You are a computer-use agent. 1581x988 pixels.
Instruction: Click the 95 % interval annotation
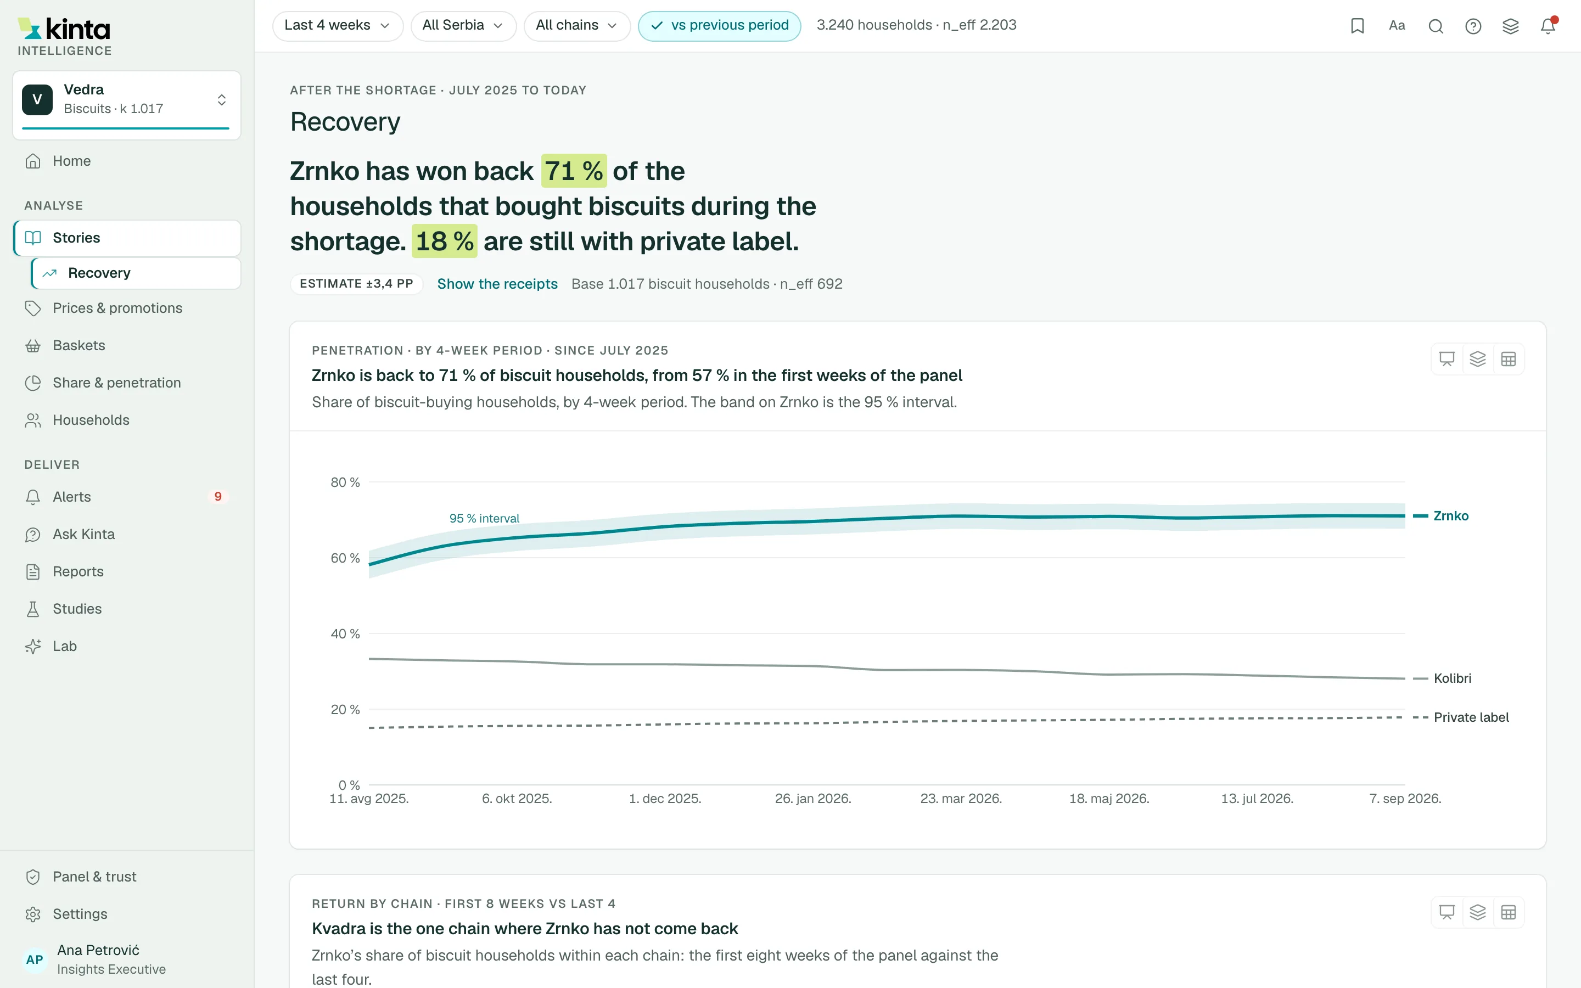click(x=484, y=518)
